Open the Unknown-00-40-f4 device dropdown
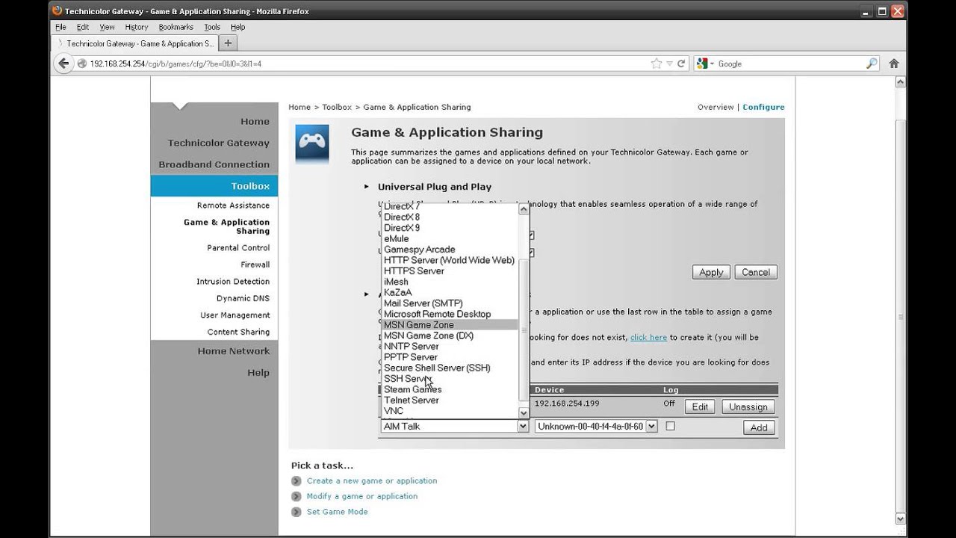This screenshot has height=538, width=956. tap(596, 426)
